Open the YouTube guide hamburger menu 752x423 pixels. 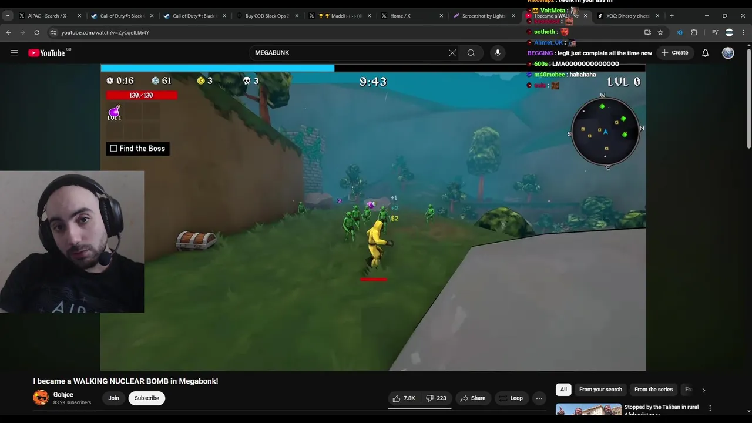tap(14, 53)
